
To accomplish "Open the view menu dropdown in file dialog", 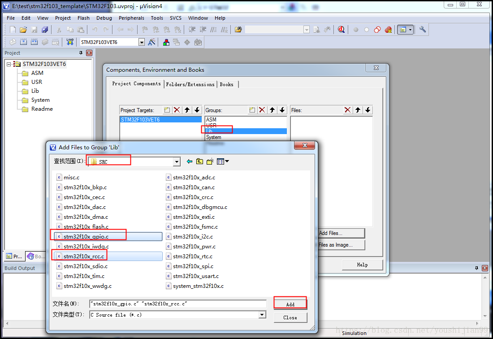I will point(223,161).
